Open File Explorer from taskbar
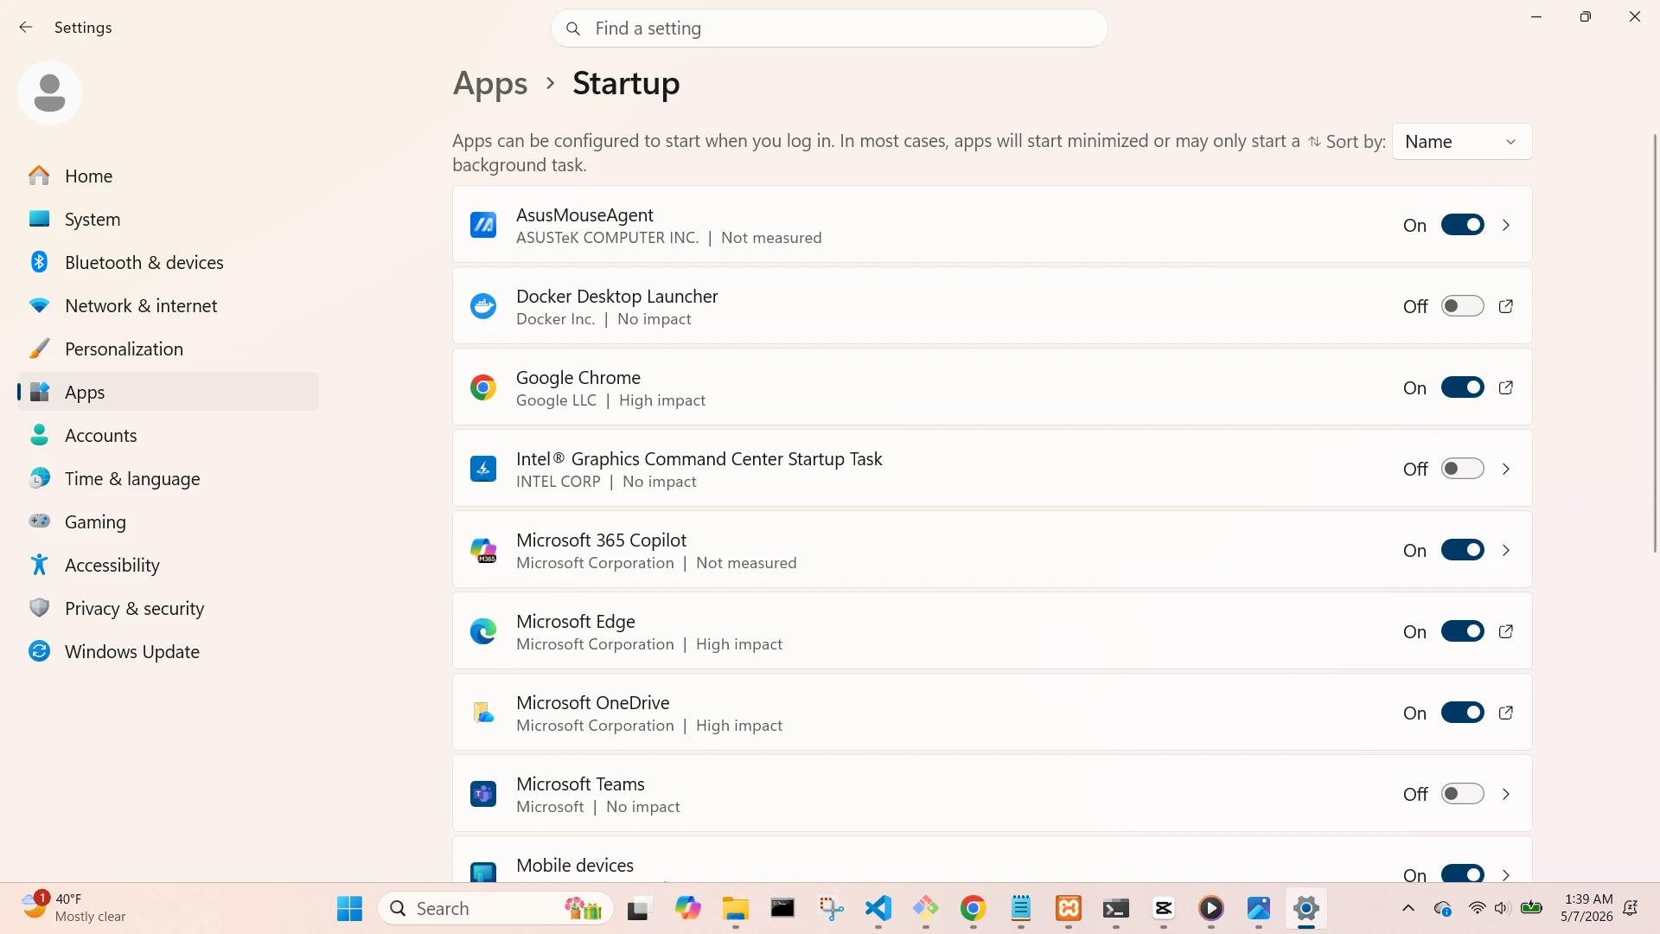Screen dimensions: 1660x934 [735, 908]
